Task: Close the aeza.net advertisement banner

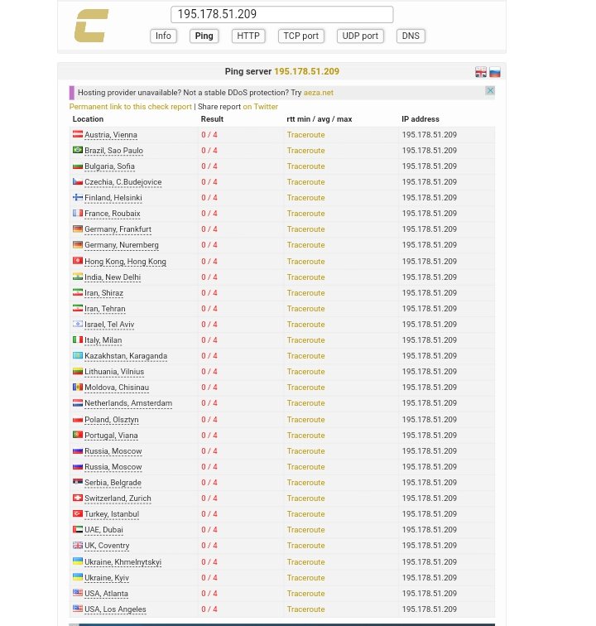Action: (490, 90)
